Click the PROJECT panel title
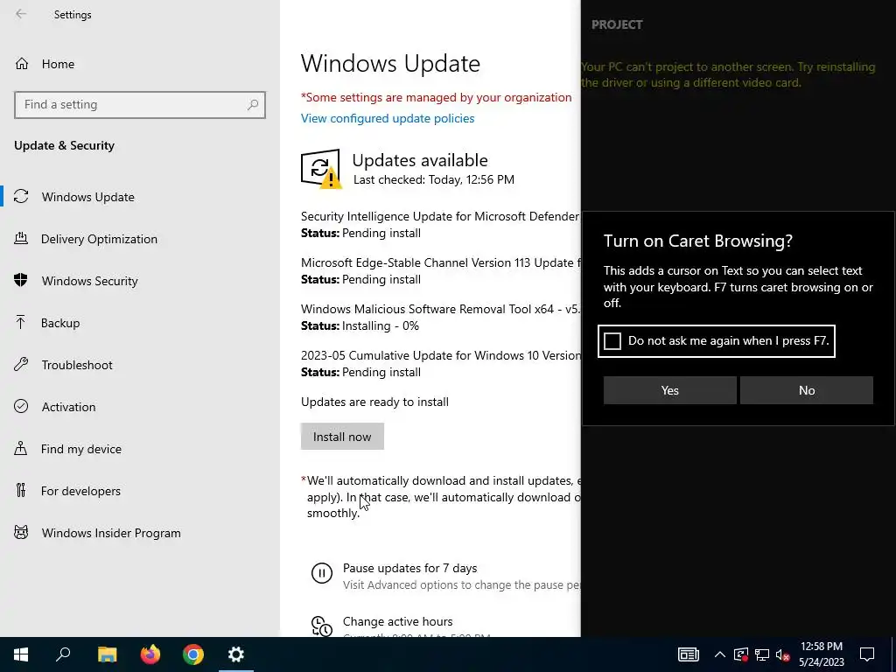This screenshot has width=896, height=672. [617, 24]
